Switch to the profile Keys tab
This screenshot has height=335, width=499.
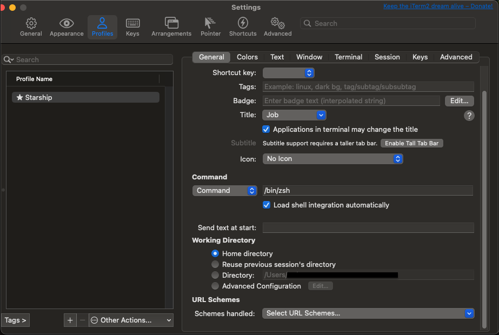pos(420,57)
